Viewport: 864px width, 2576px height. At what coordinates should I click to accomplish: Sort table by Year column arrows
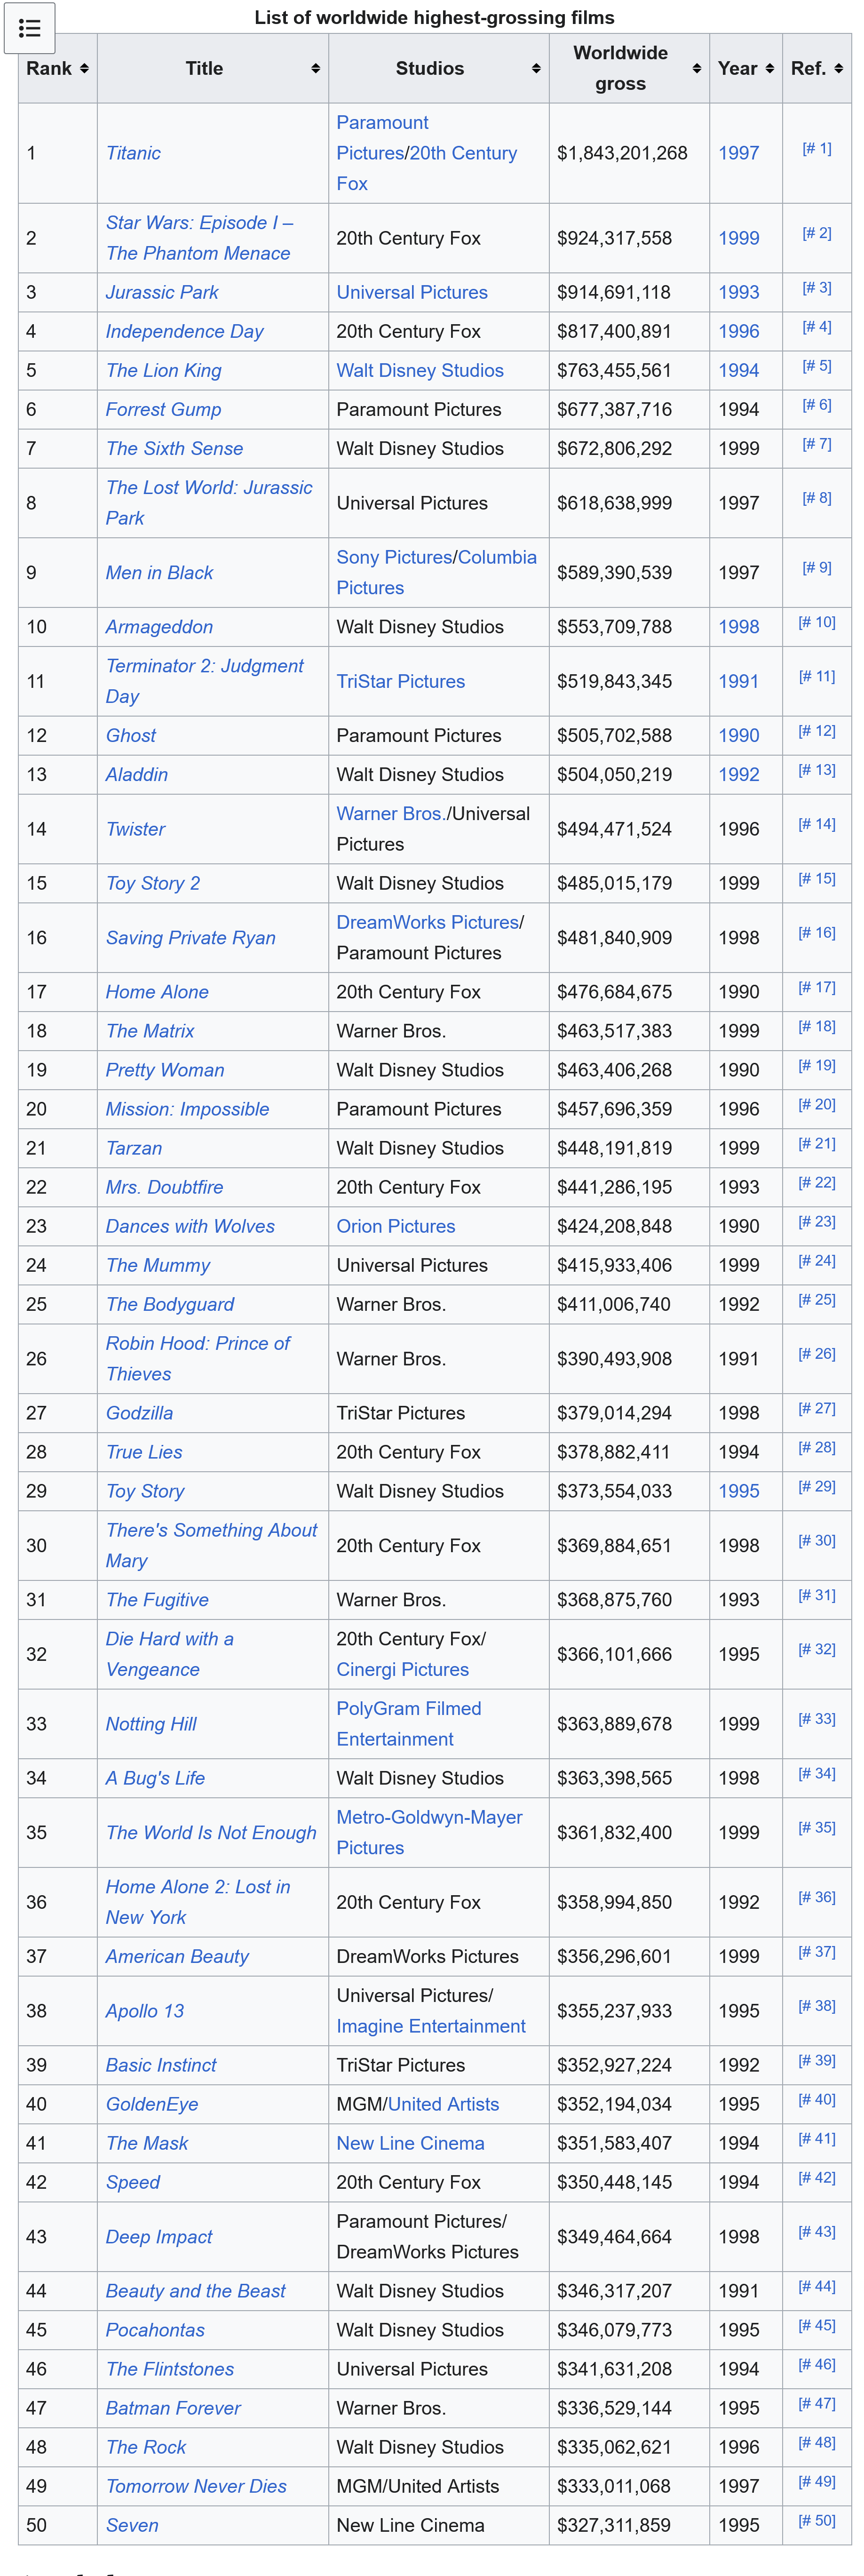pos(769,68)
